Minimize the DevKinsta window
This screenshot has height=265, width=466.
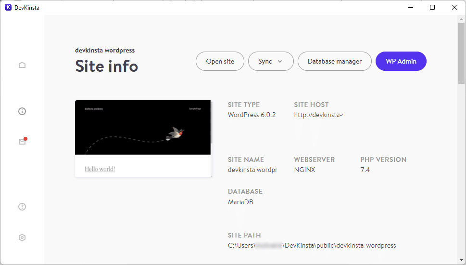(x=410, y=7)
